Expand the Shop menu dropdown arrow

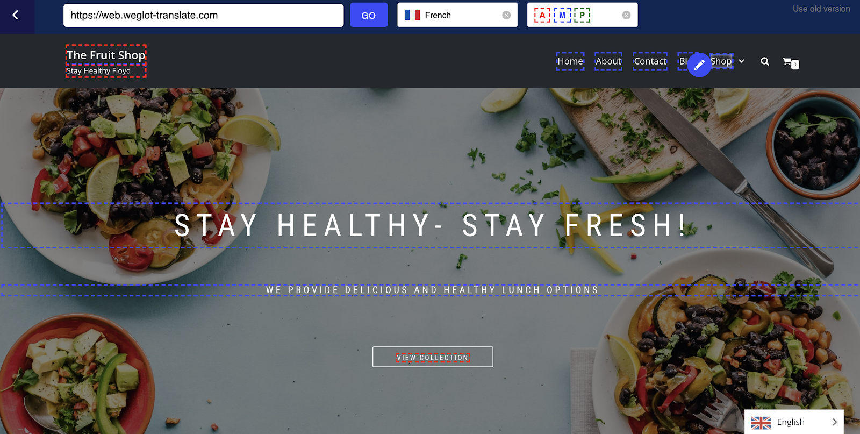pyautogui.click(x=742, y=61)
